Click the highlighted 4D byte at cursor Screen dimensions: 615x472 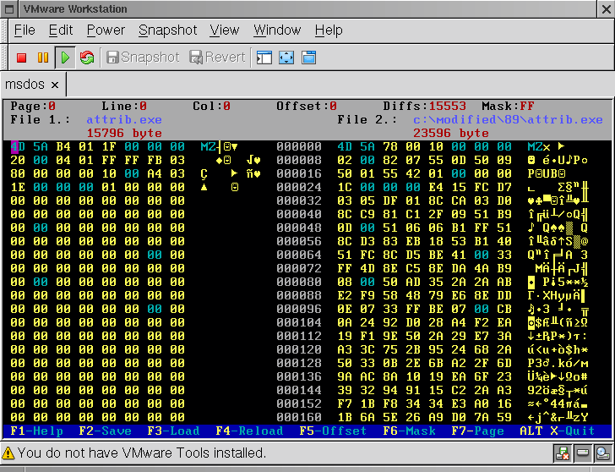18,147
